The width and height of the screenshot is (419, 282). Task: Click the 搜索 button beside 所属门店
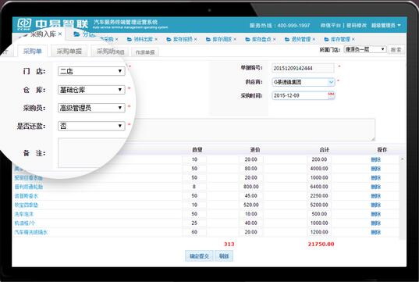point(396,50)
